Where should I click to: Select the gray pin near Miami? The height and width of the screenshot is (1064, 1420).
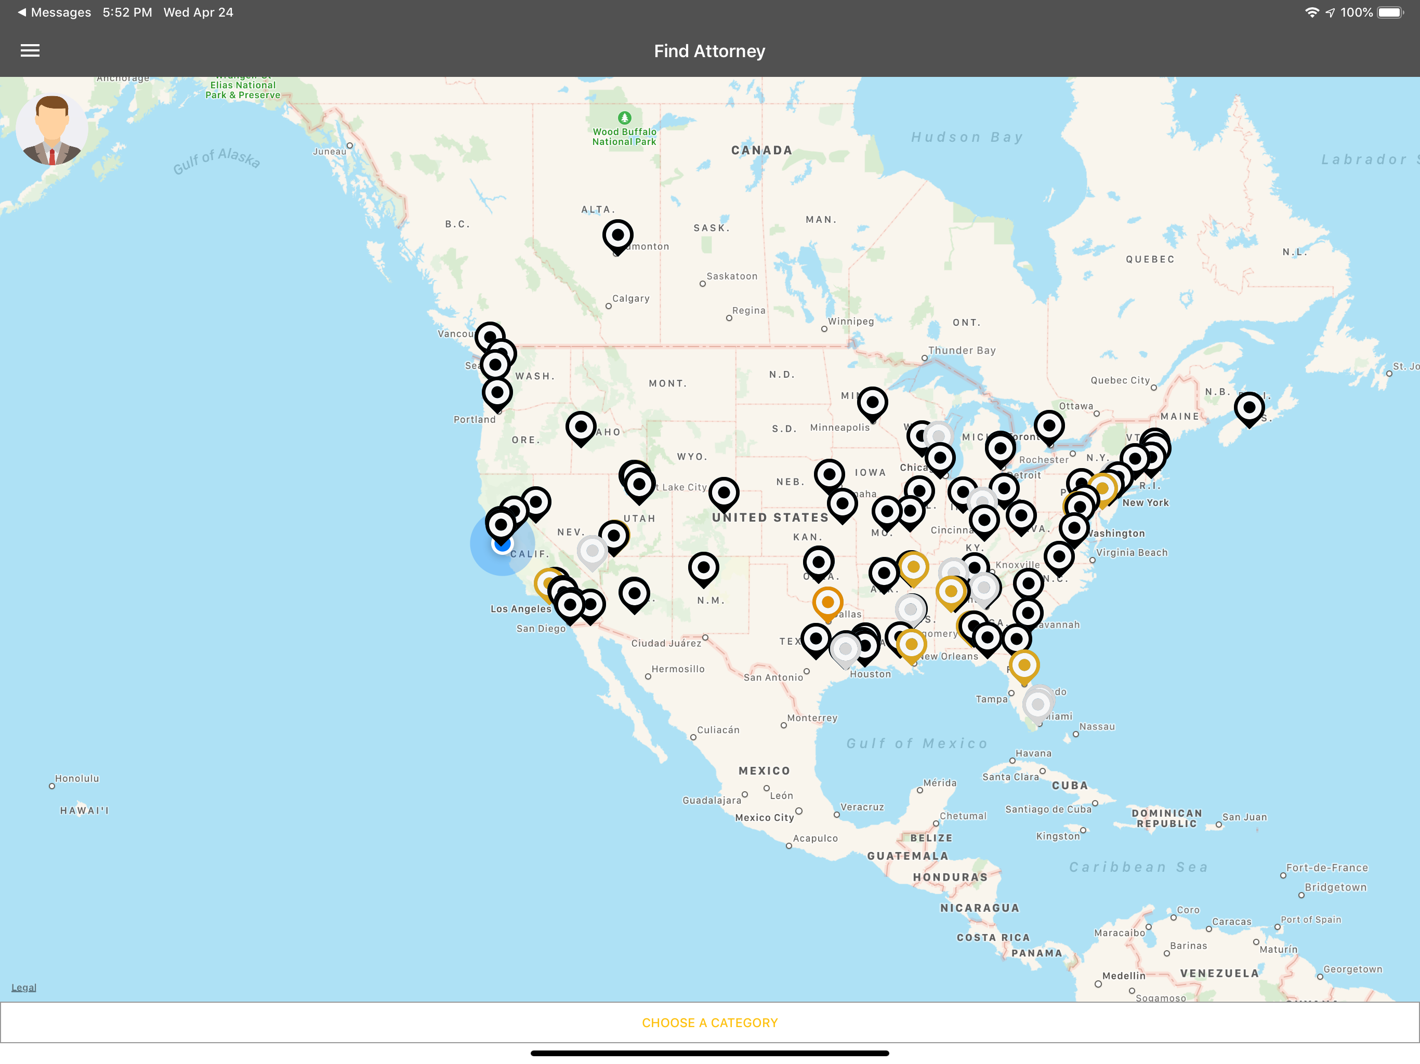[1037, 707]
